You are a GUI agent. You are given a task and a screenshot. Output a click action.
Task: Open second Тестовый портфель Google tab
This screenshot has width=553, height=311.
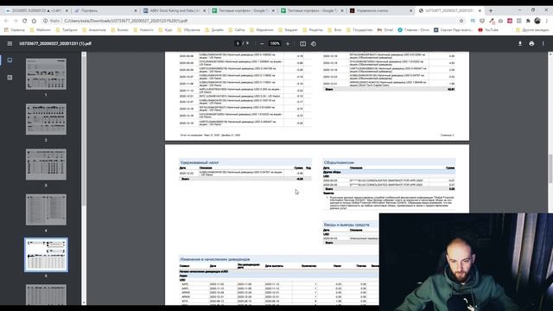tap(311, 10)
